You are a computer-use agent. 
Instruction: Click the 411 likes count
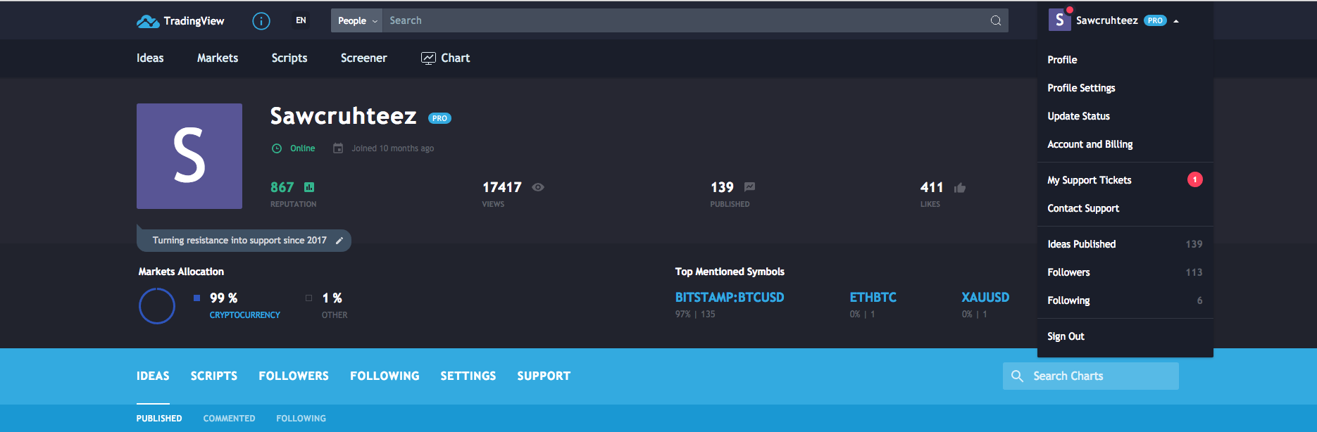[x=932, y=187]
